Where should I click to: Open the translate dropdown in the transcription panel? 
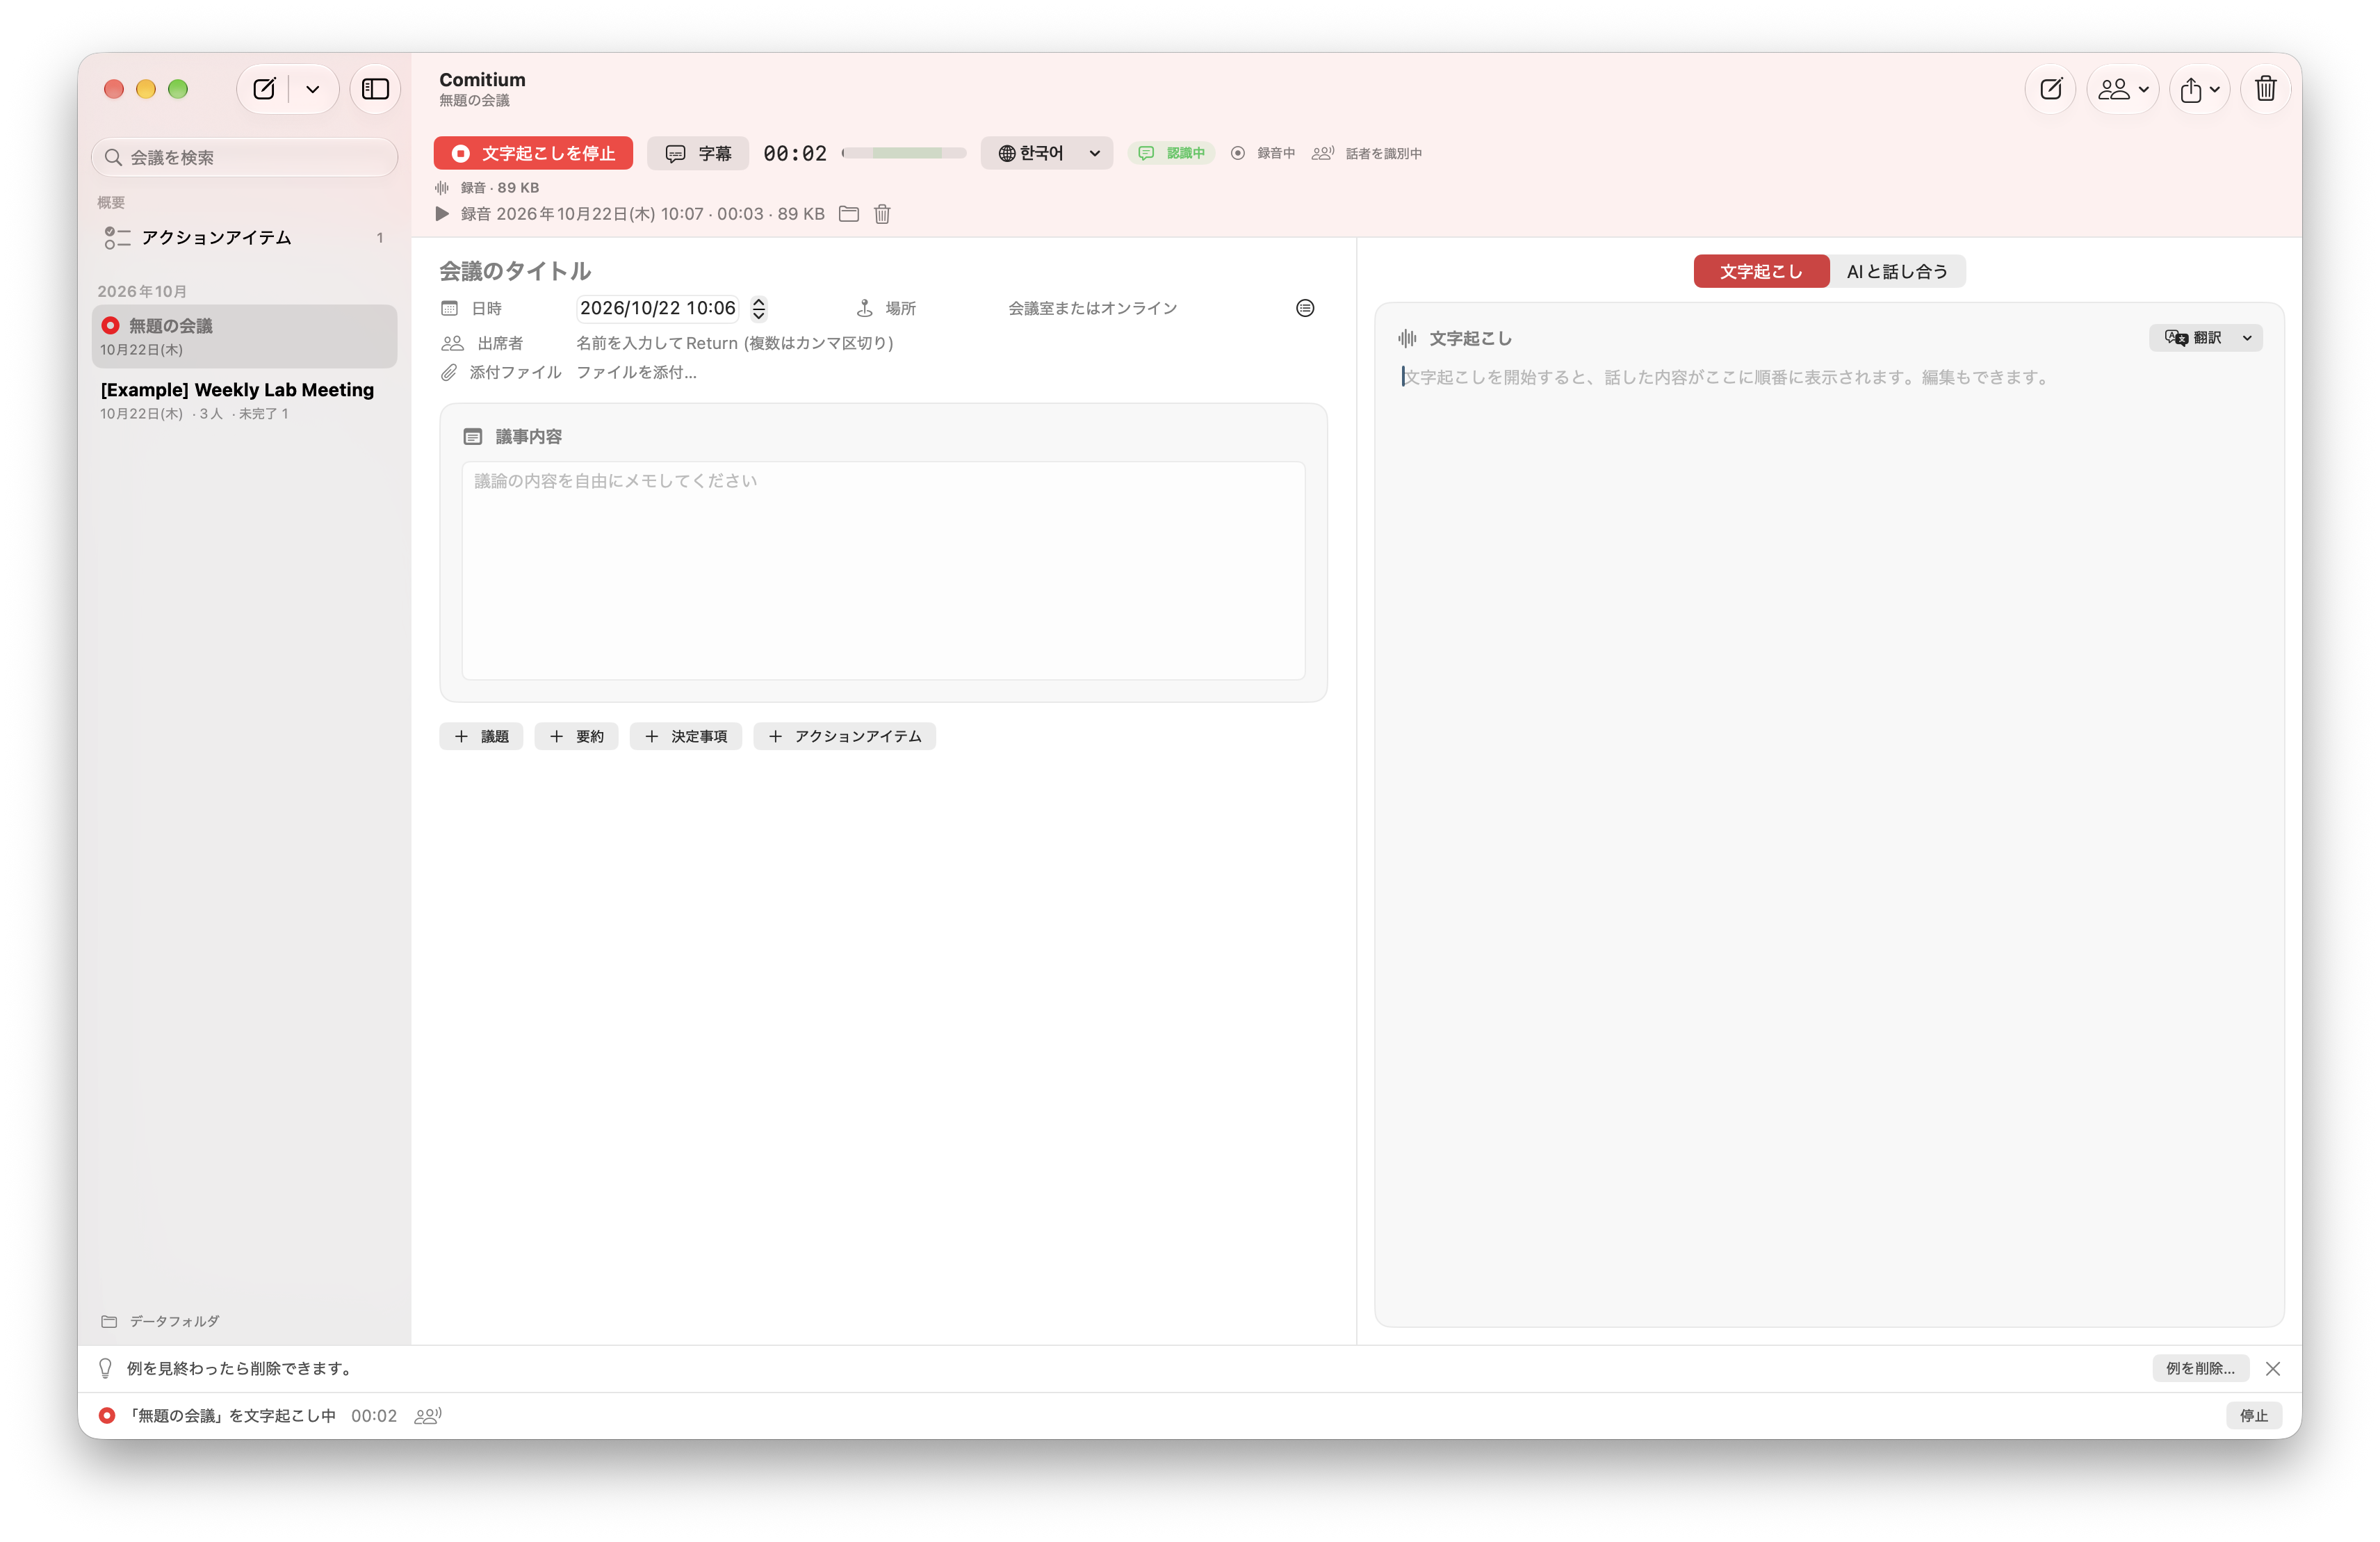point(2206,338)
